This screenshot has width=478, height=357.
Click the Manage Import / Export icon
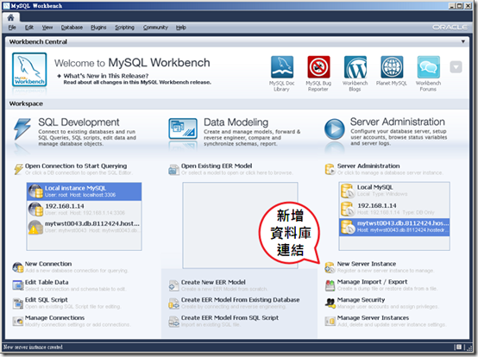[x=330, y=285]
